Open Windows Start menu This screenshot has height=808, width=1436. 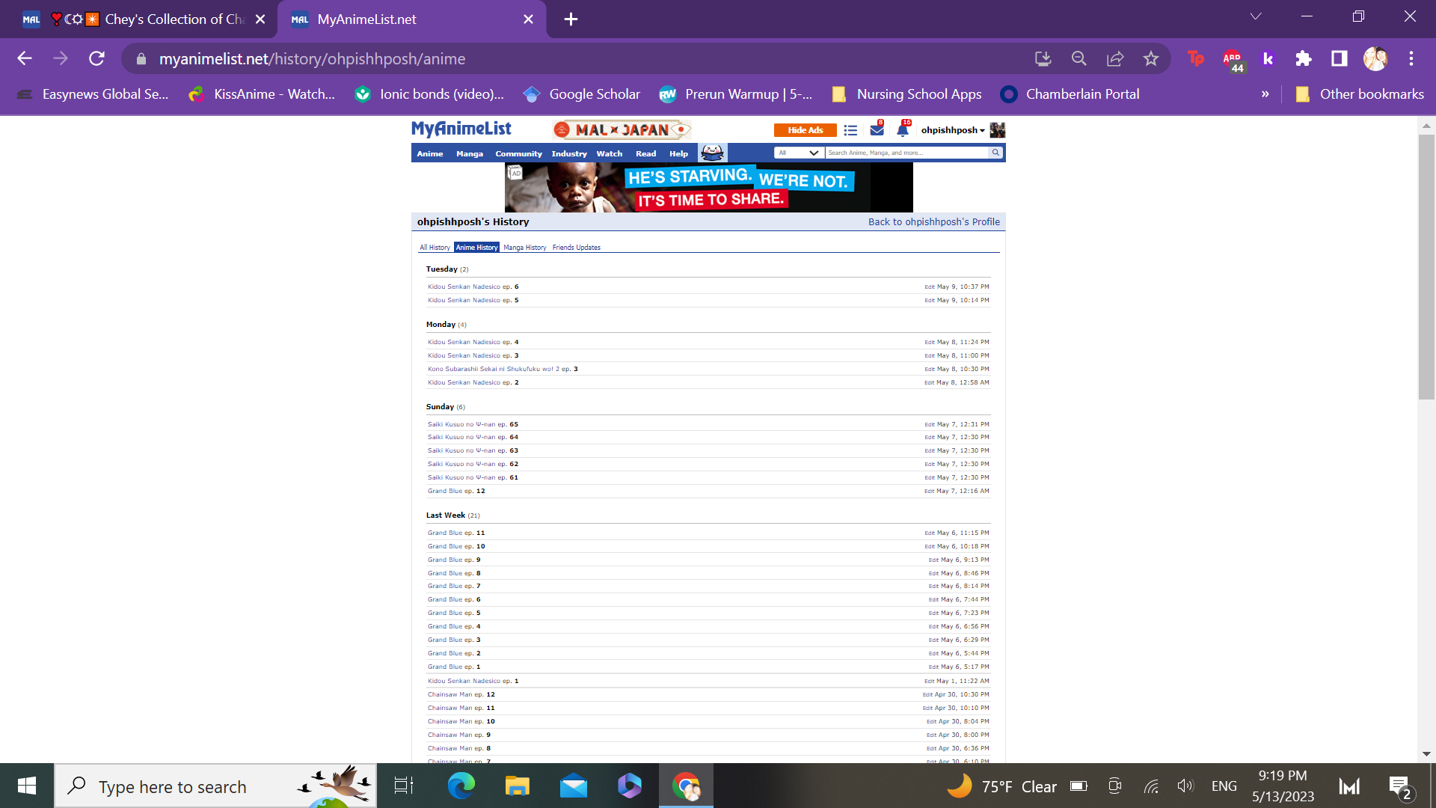(27, 786)
